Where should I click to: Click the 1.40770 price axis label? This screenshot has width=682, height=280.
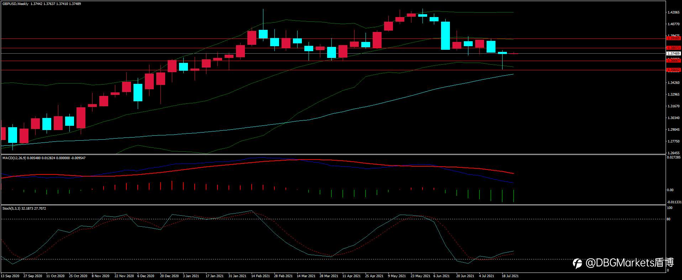click(673, 24)
